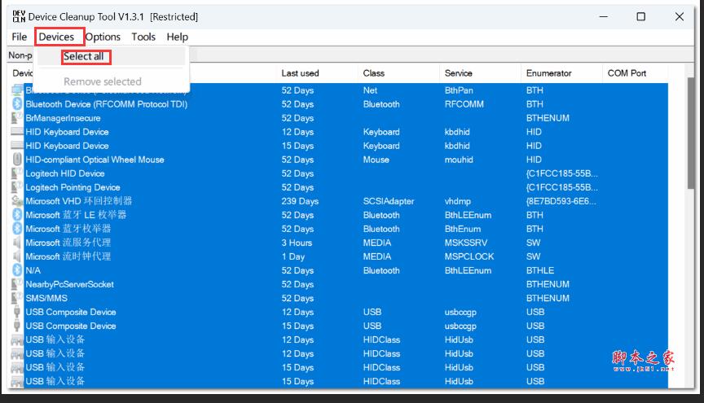
Task: Click the mouhid service cell
Action: click(x=459, y=160)
